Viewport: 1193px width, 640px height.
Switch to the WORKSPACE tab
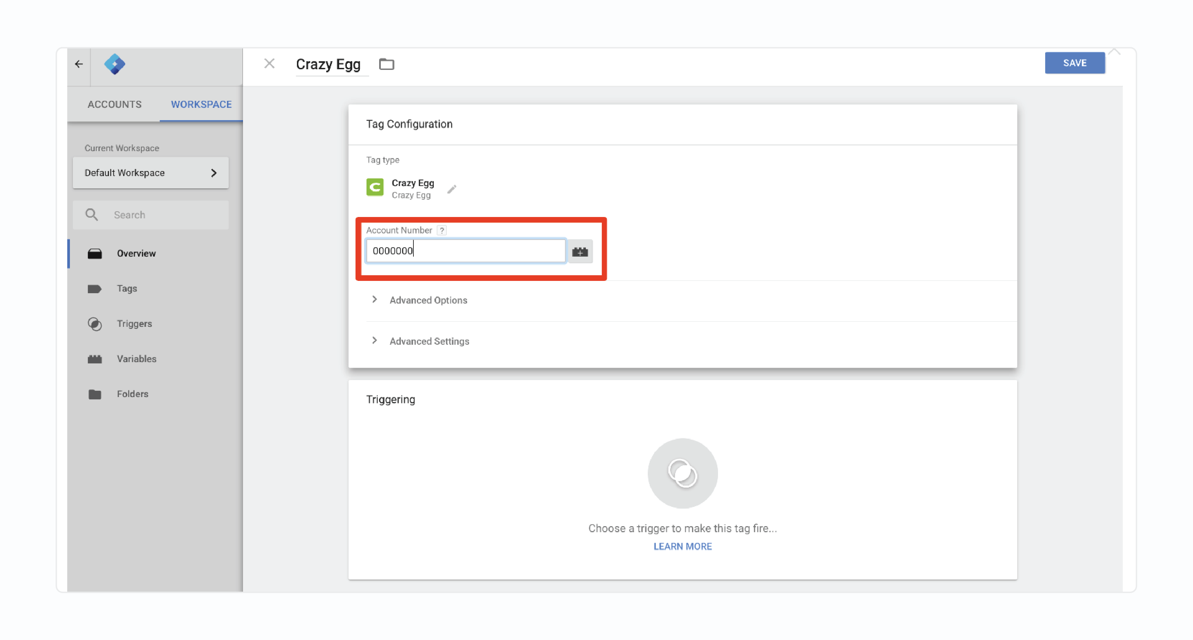[x=201, y=104]
